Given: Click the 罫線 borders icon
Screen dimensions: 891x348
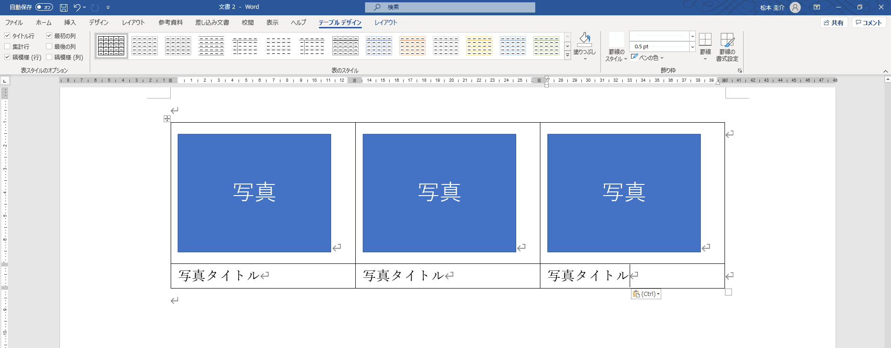Looking at the screenshot, I should click(x=705, y=39).
